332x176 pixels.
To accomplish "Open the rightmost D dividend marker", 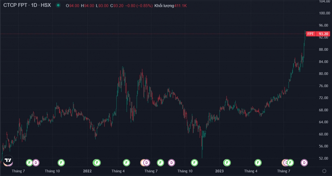I will tap(304, 162).
